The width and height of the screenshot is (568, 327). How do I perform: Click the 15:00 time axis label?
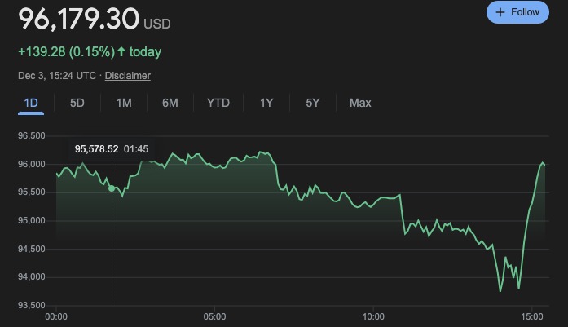tap(531, 315)
